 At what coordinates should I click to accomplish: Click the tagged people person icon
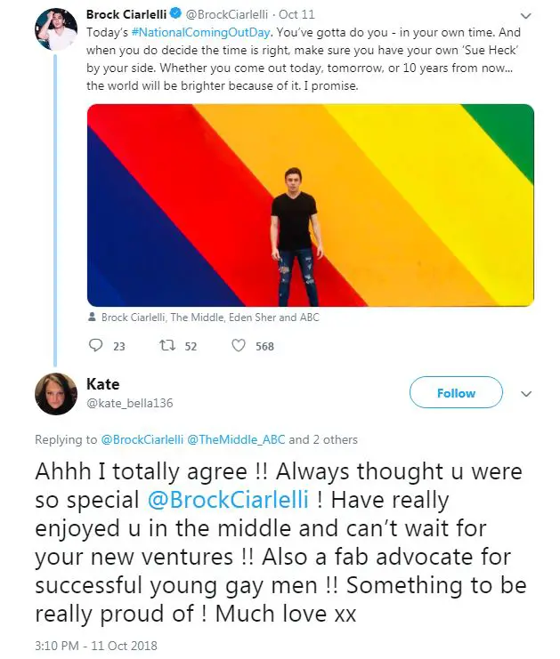(x=92, y=317)
